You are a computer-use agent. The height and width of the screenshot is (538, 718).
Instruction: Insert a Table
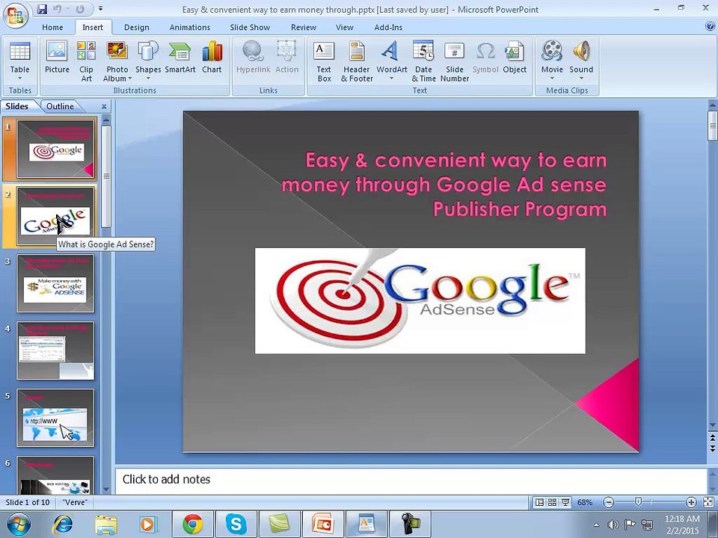(x=19, y=61)
